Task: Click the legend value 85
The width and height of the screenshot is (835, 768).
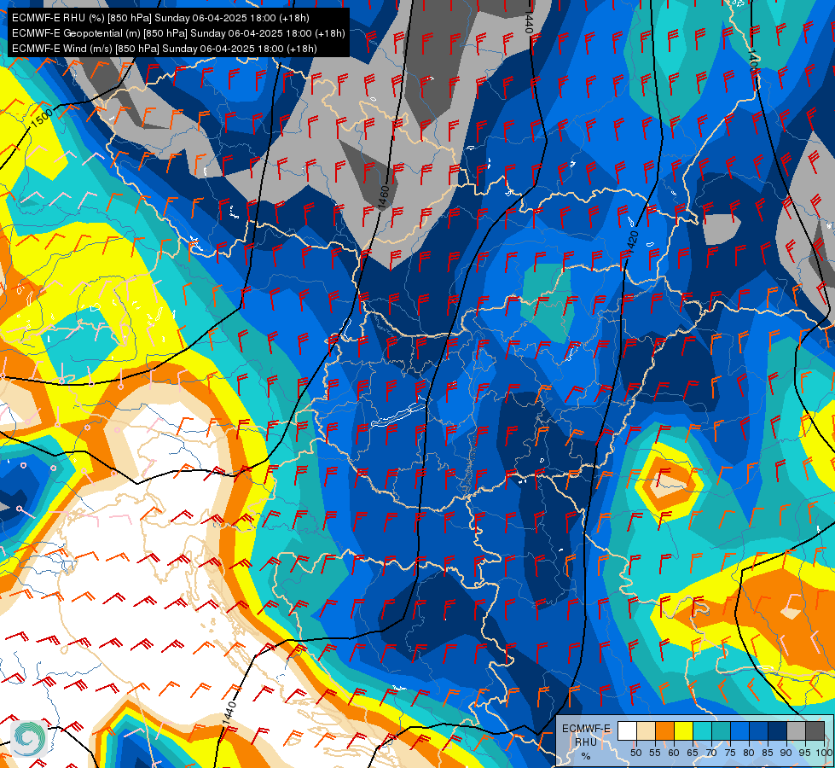Action: point(768,753)
